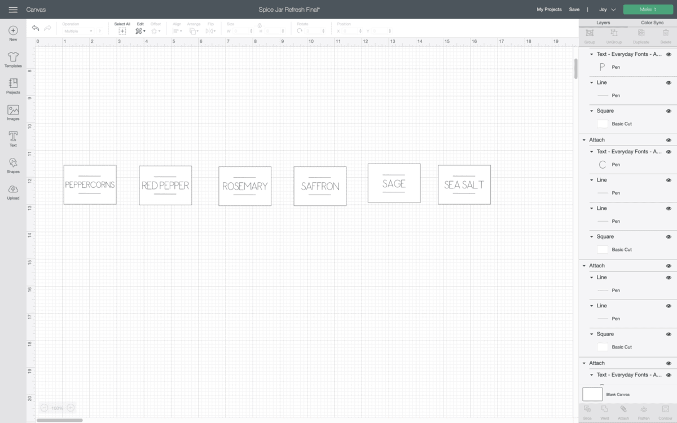Open the hamburger main menu
The height and width of the screenshot is (423, 677).
[13, 10]
